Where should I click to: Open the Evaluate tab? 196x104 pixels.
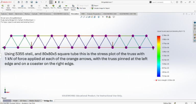pyautogui.click(x=34, y=14)
